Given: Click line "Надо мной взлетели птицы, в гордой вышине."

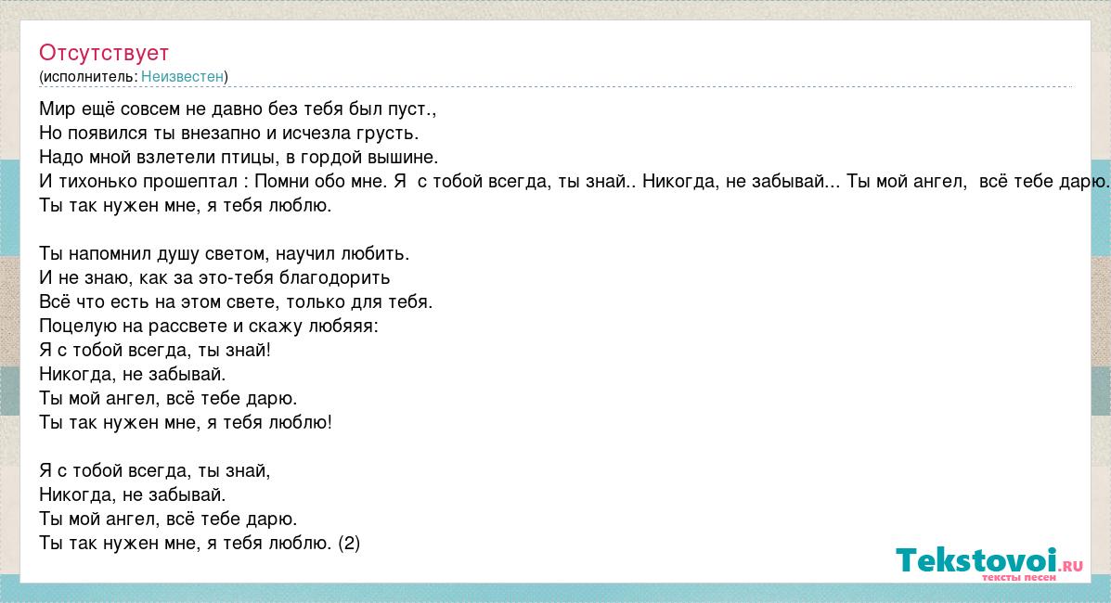Looking at the screenshot, I should [239, 158].
